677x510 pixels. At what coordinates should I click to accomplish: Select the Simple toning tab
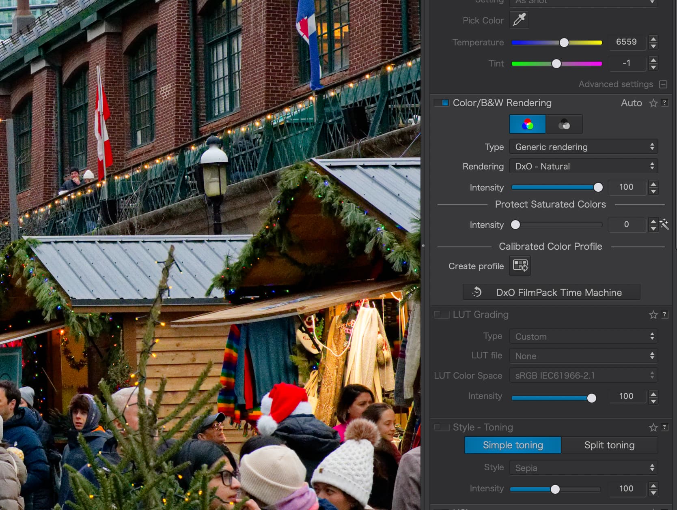pyautogui.click(x=513, y=445)
